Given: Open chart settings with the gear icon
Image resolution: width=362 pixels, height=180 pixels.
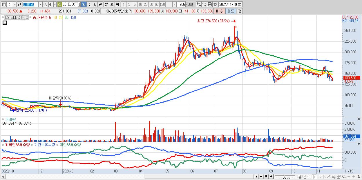Looking at the screenshot, I should [215, 4].
